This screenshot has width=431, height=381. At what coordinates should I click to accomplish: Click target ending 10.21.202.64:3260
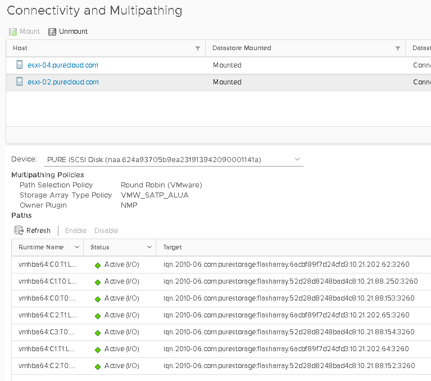click(286, 349)
